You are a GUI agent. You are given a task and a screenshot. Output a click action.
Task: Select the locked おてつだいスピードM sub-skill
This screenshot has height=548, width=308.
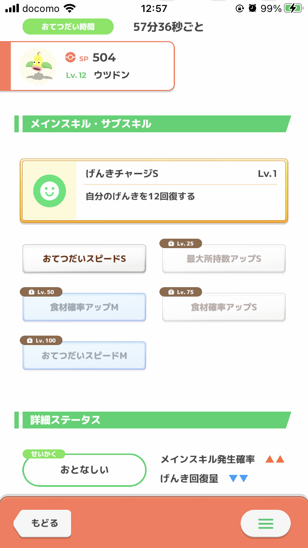pos(84,356)
